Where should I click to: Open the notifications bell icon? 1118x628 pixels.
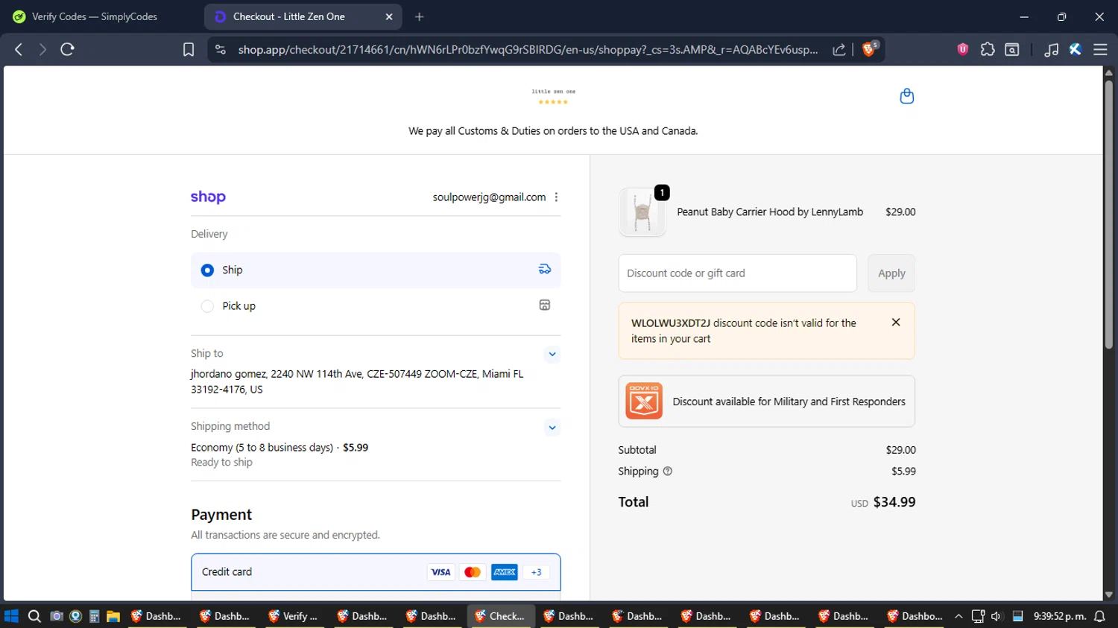[x=1099, y=616]
